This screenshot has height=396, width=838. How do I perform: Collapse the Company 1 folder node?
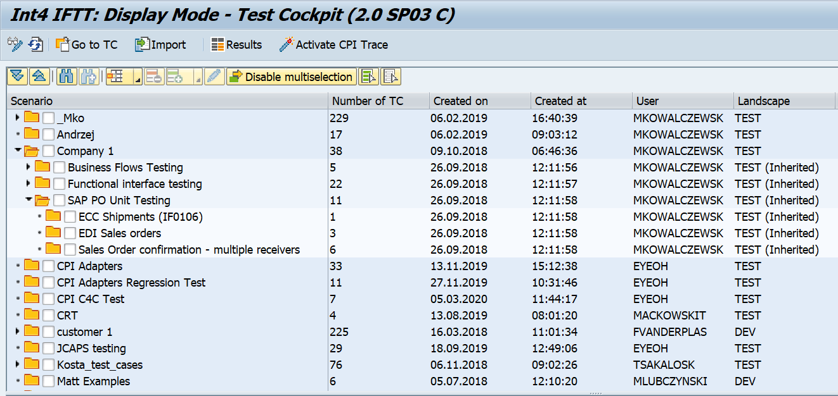click(17, 151)
